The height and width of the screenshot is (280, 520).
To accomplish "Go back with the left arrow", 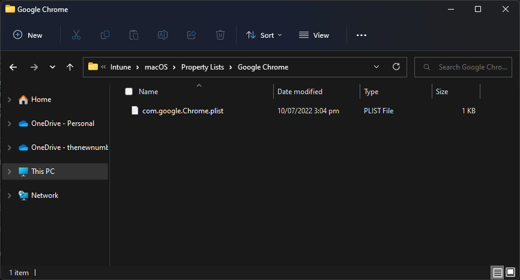I will (13, 67).
